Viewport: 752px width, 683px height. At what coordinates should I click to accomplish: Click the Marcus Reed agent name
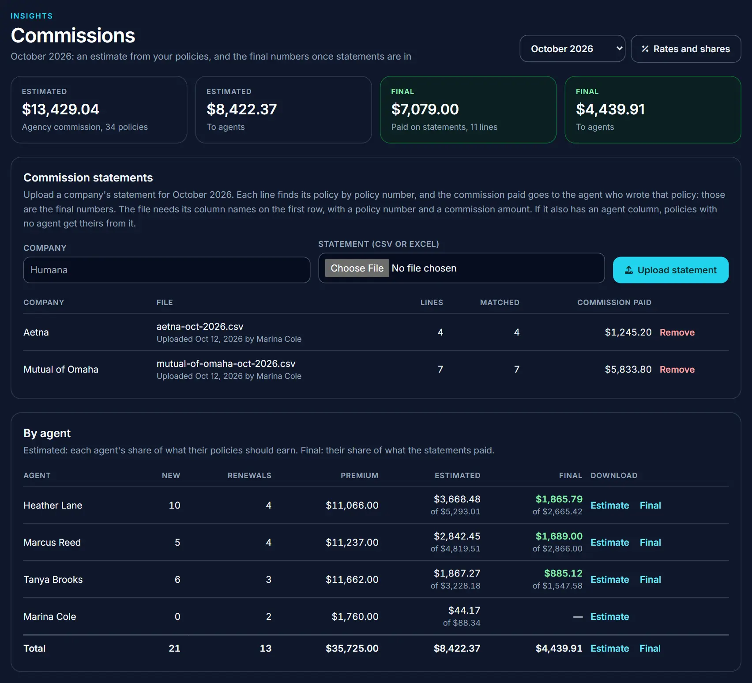pos(52,543)
